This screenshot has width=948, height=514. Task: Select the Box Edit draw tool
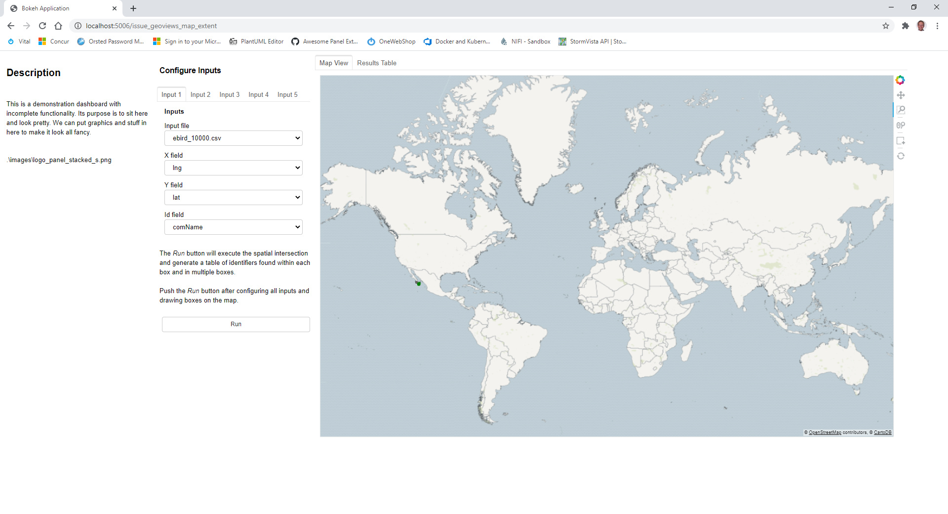(901, 141)
